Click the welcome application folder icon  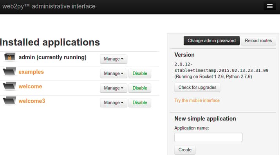(x=10, y=86)
